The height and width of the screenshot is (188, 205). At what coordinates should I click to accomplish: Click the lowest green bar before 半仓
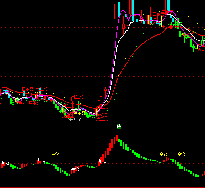pyautogui.click(x=69, y=175)
